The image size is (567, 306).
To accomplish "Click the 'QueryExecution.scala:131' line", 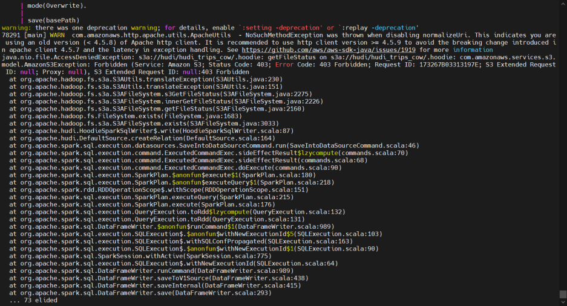I will pyautogui.click(x=157, y=220).
